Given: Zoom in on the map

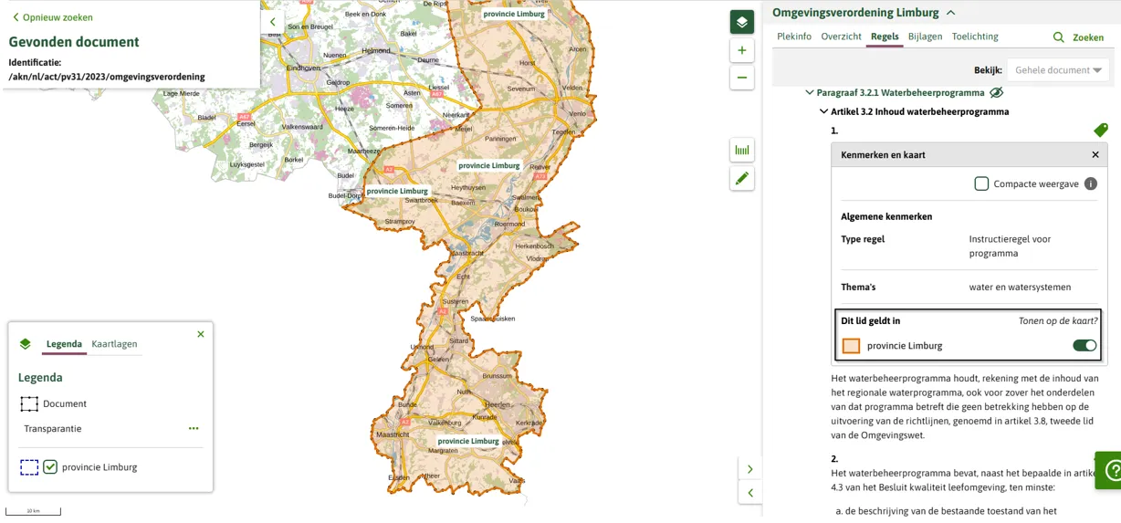Looking at the screenshot, I should click(x=741, y=51).
